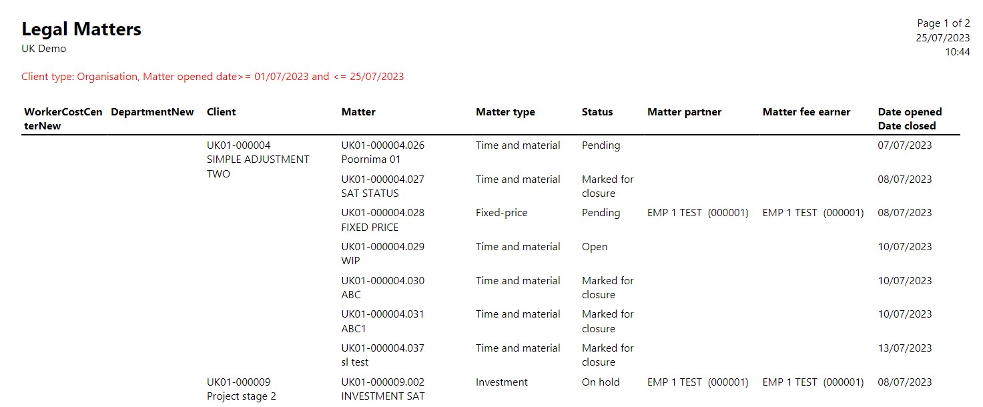Screen dimensions: 983x407
Task: Open matter UK01-000009.002 INVESTMENT SAT
Action: (383, 390)
